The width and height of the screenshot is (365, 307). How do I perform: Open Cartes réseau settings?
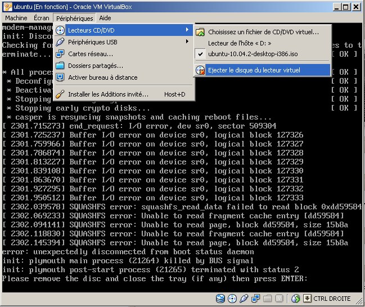[x=124, y=54]
